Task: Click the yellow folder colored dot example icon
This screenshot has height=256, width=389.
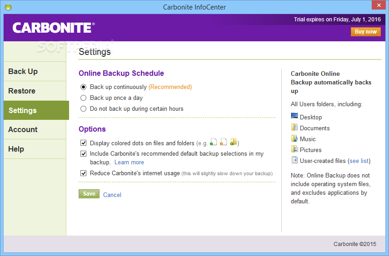Action: tap(234, 143)
